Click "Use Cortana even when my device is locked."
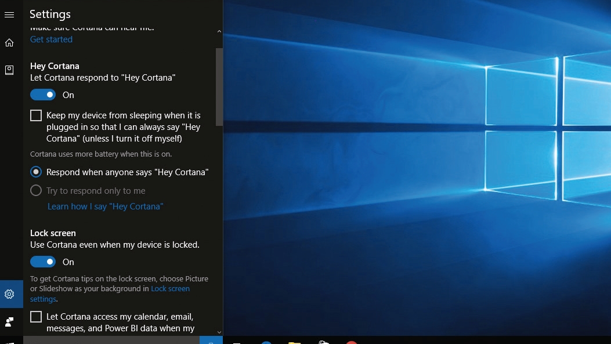This screenshot has height=344, width=611. (114, 245)
